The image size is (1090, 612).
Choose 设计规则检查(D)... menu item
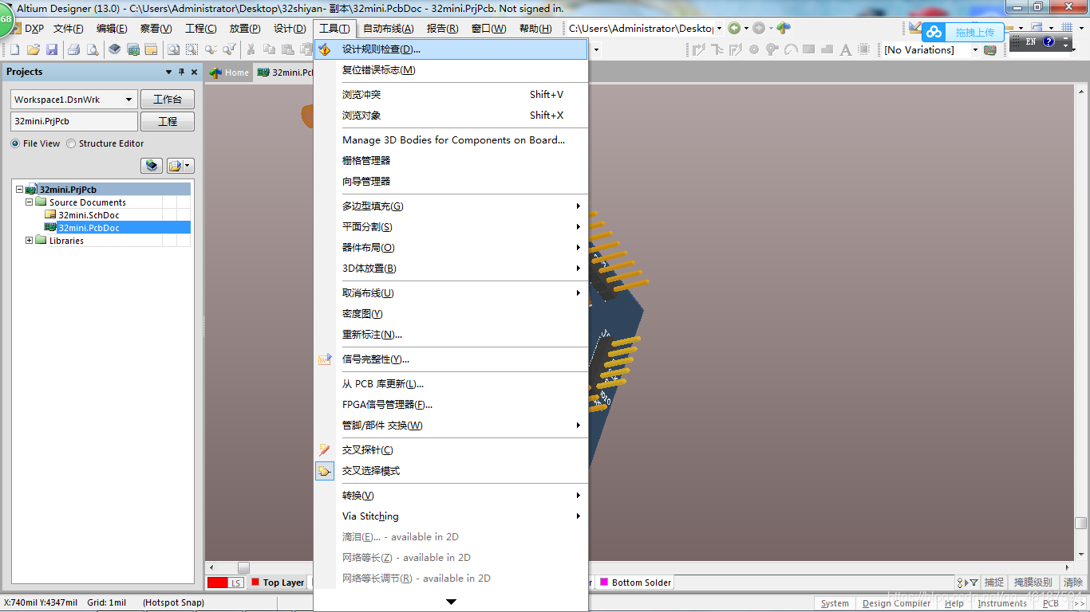[451, 49]
